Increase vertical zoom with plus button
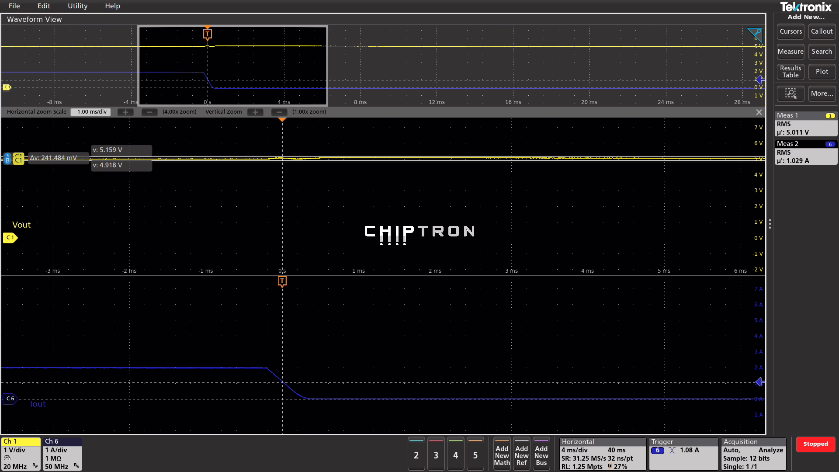This screenshot has height=472, width=839. tap(255, 112)
